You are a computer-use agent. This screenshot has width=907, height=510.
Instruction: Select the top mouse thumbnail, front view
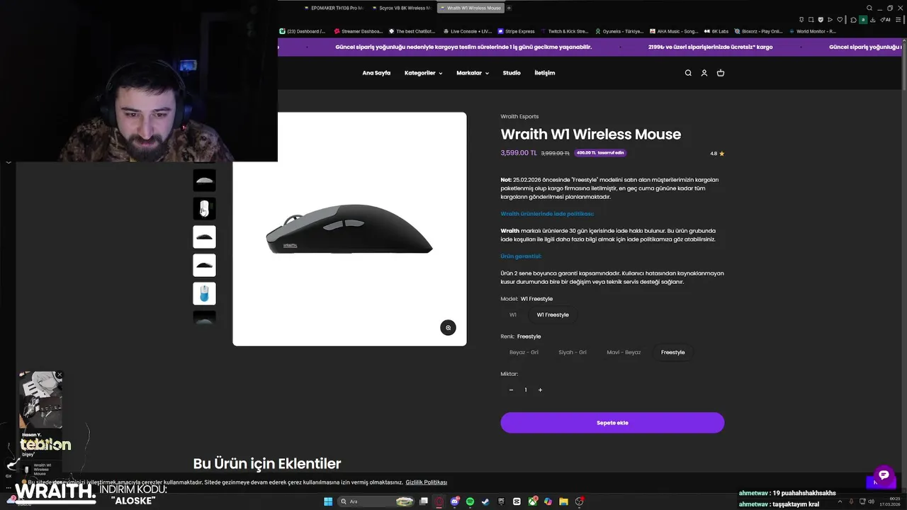[205, 180]
